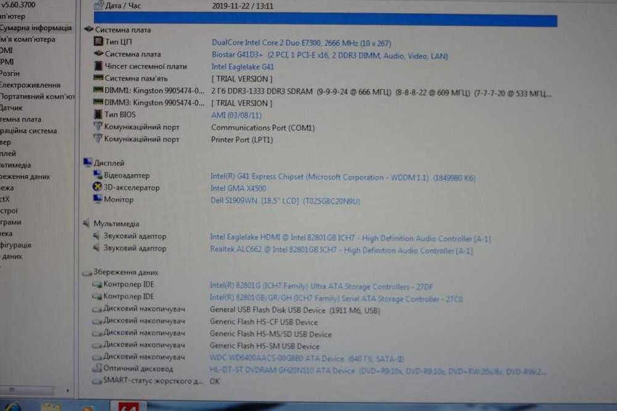The width and height of the screenshot is (617, 411).
Task: Select Операційна система in the left tree
Action: [28, 131]
